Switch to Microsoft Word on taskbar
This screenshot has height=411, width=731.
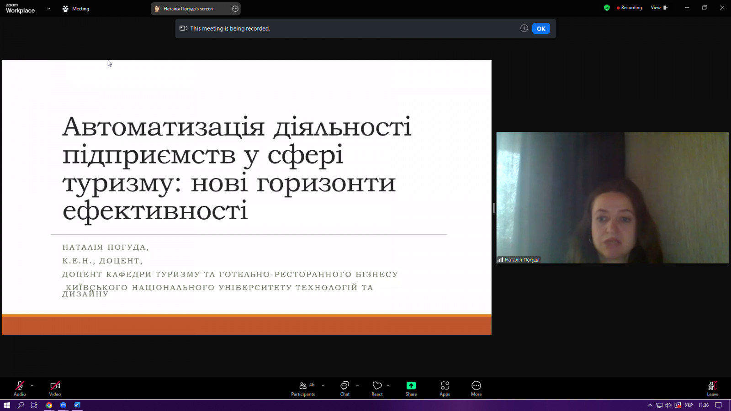(x=77, y=405)
